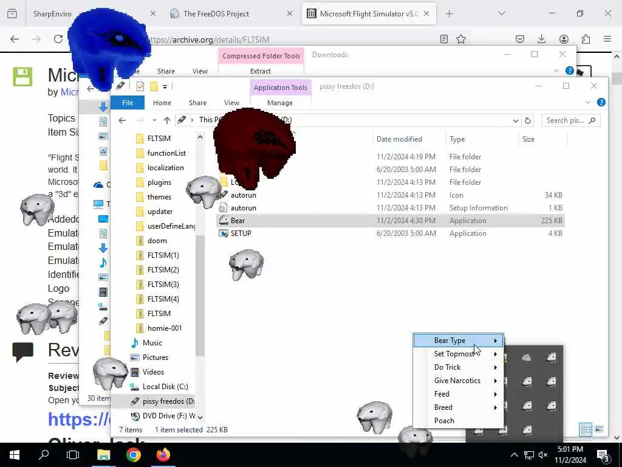Click navigation pane scroll up arrow
Viewport: 622px width, 467px height.
(x=200, y=137)
